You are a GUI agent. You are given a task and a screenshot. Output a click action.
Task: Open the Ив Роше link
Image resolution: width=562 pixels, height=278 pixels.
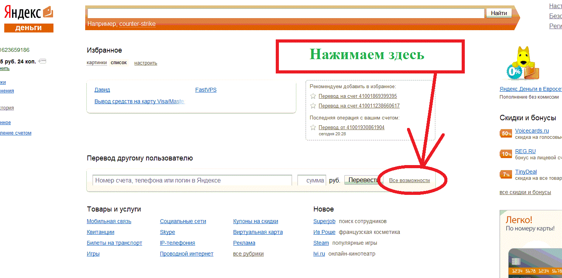324,232
